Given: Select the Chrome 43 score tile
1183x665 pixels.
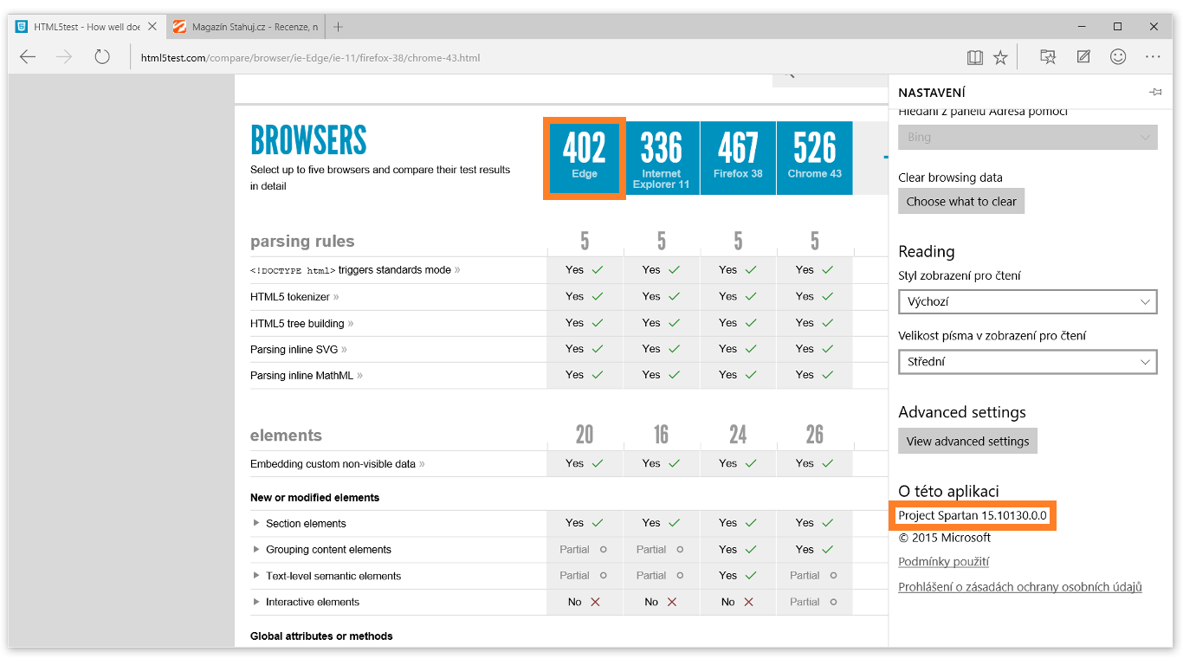Looking at the screenshot, I should pos(814,158).
